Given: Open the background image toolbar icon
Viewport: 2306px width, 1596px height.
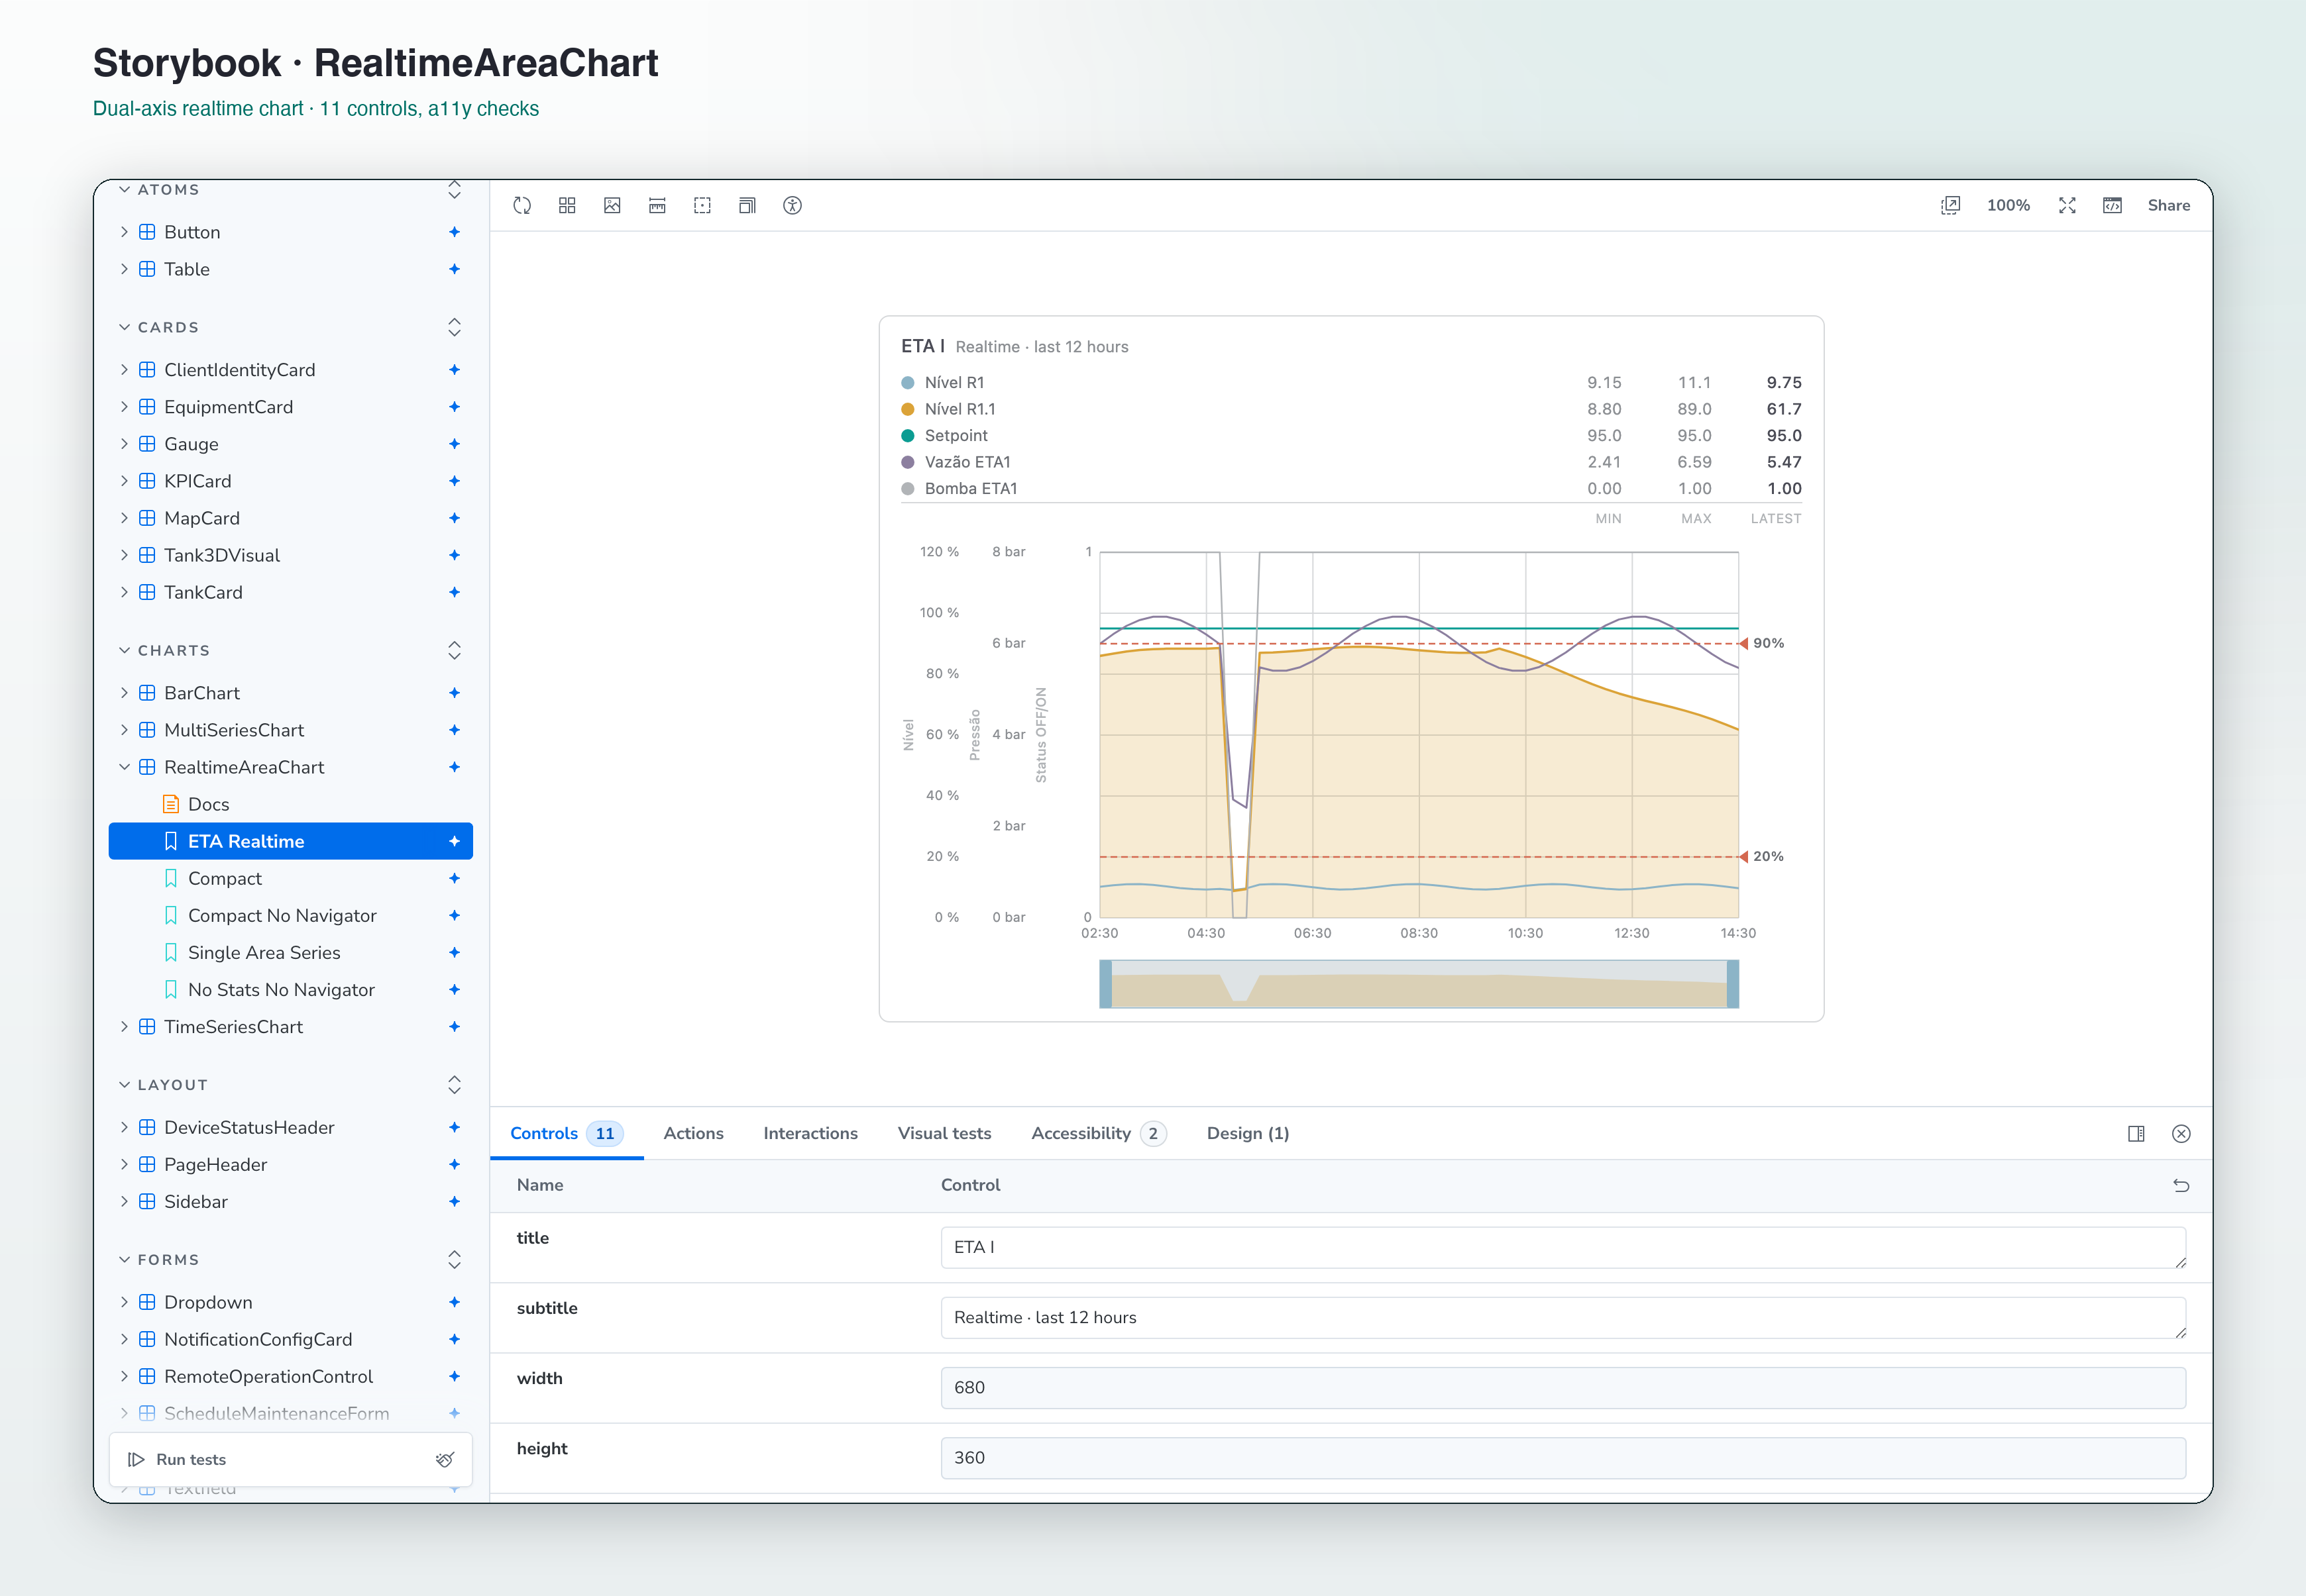Looking at the screenshot, I should (612, 205).
